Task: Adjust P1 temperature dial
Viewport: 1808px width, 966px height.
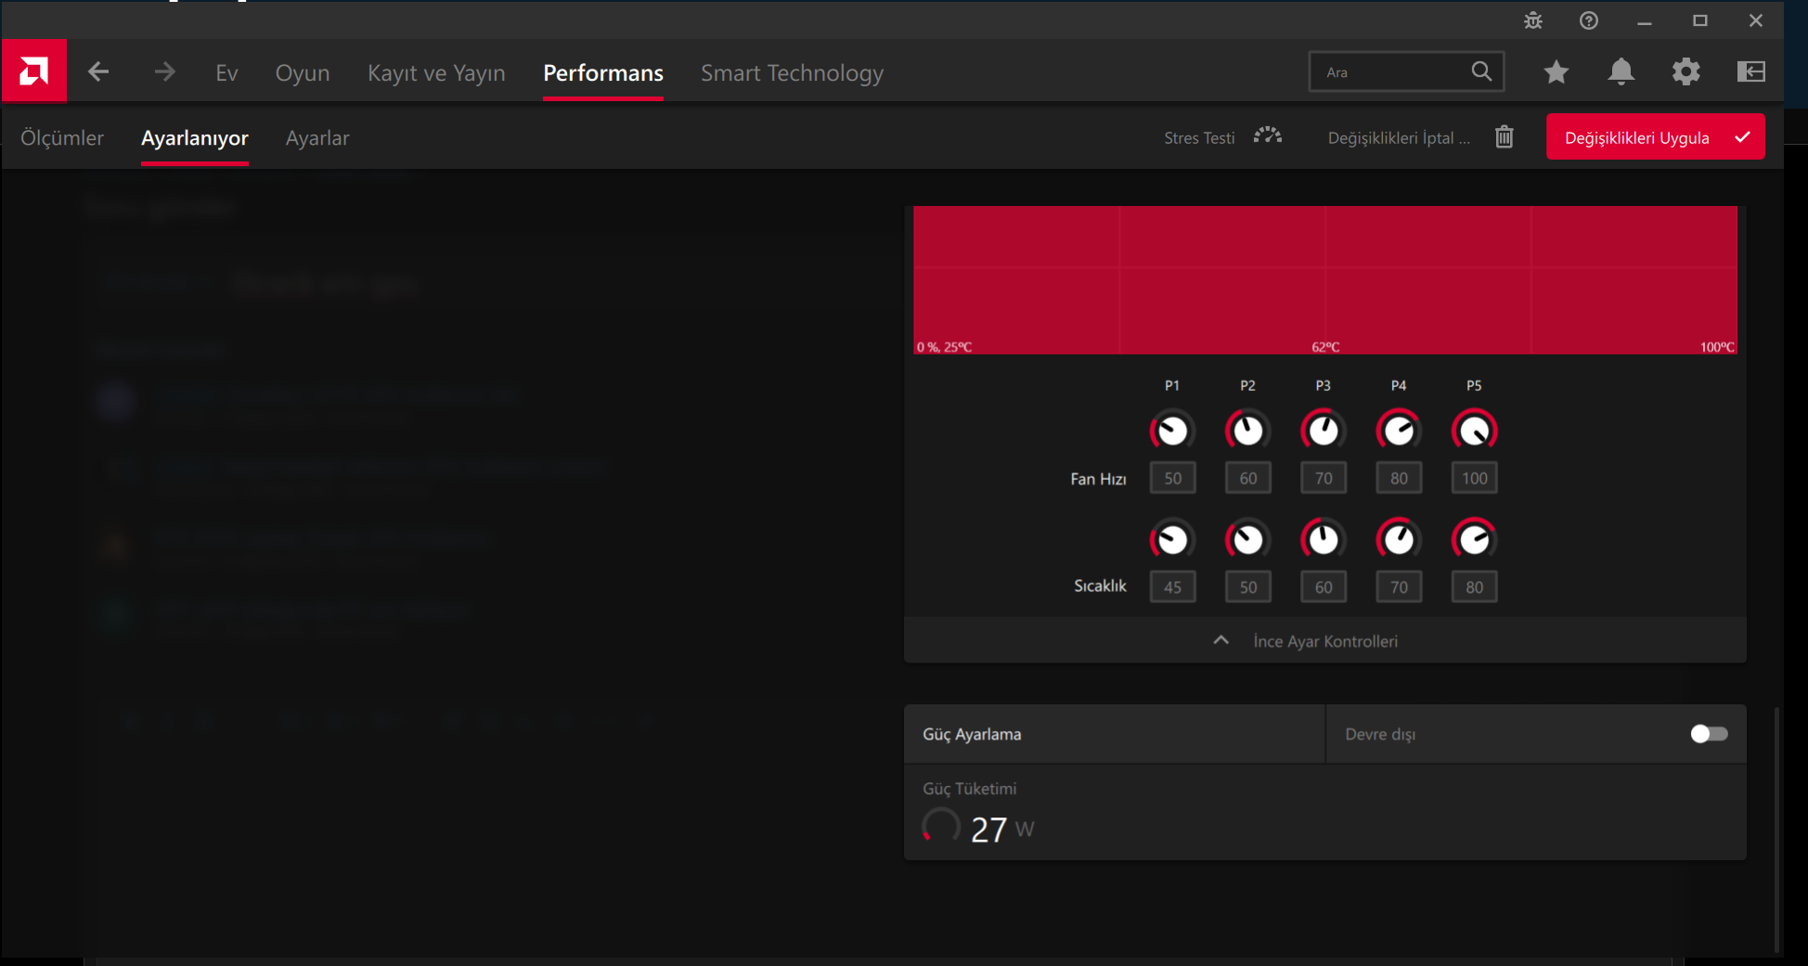Action: click(x=1172, y=539)
